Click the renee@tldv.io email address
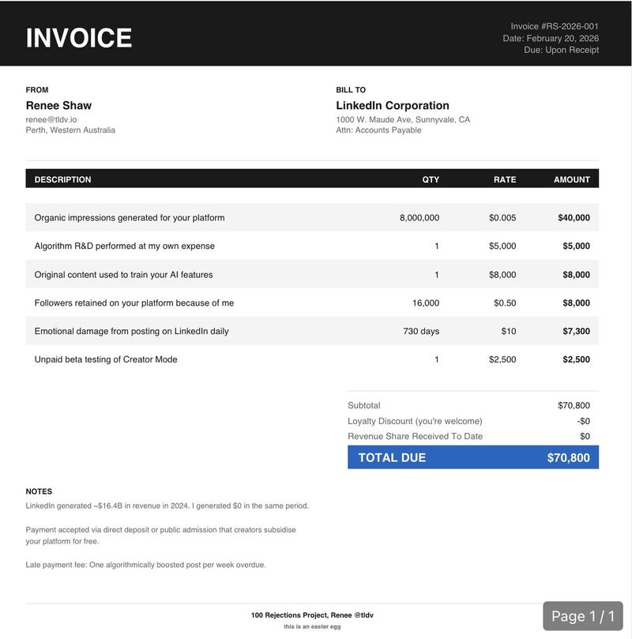 click(x=51, y=119)
